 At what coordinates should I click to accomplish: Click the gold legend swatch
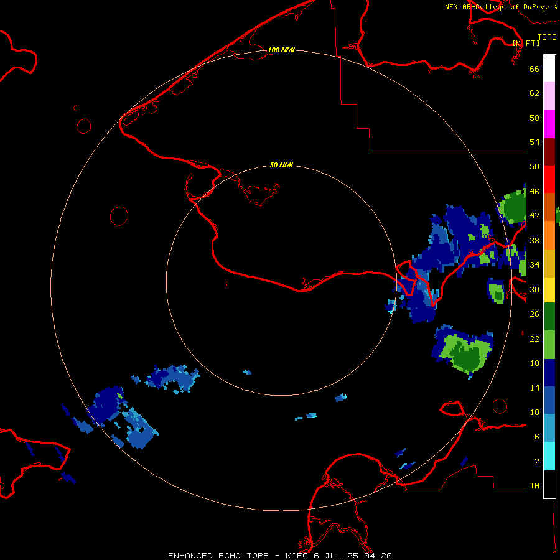[549, 263]
